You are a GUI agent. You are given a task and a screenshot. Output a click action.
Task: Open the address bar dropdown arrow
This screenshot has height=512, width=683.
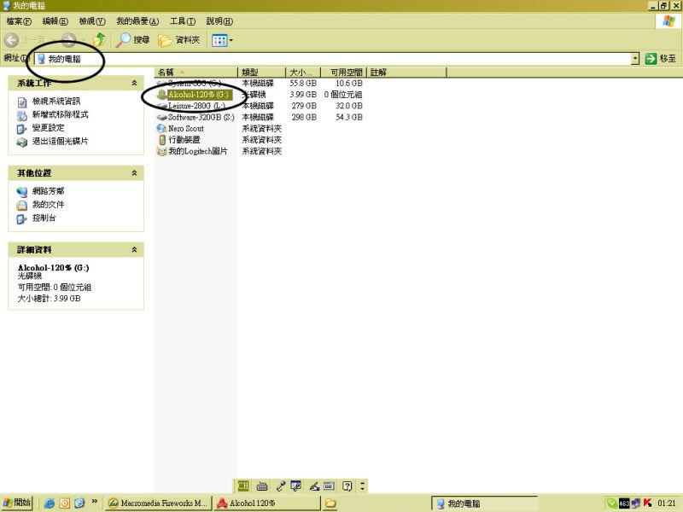(635, 58)
